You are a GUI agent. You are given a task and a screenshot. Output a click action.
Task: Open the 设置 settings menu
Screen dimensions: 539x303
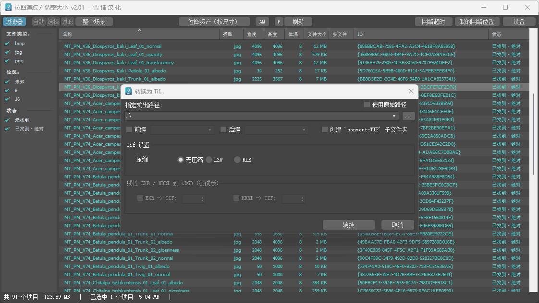point(519,22)
